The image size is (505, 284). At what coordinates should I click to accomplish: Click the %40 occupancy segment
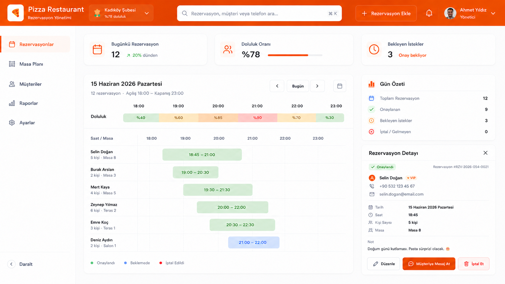tap(141, 118)
